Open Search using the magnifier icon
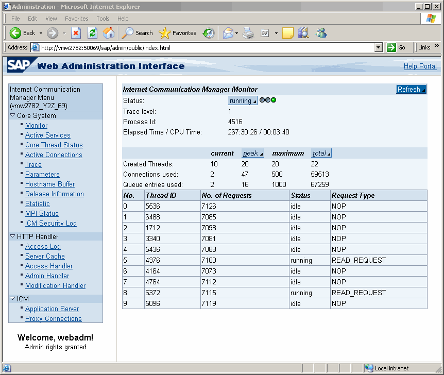 pos(127,33)
